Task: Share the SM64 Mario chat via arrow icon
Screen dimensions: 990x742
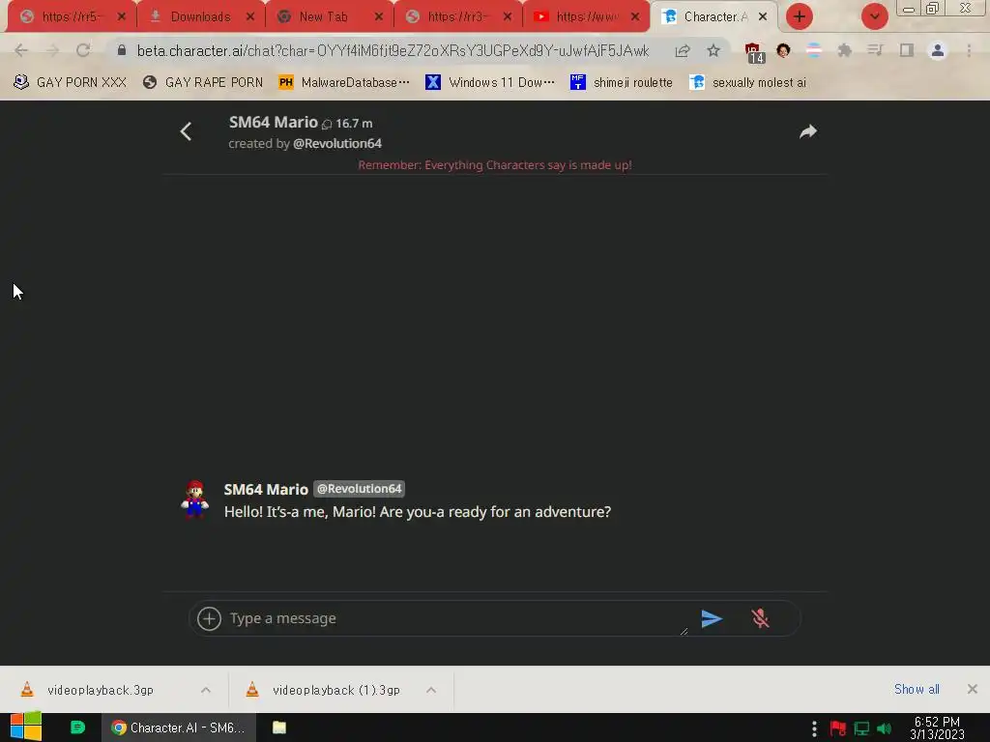Action: (x=808, y=131)
